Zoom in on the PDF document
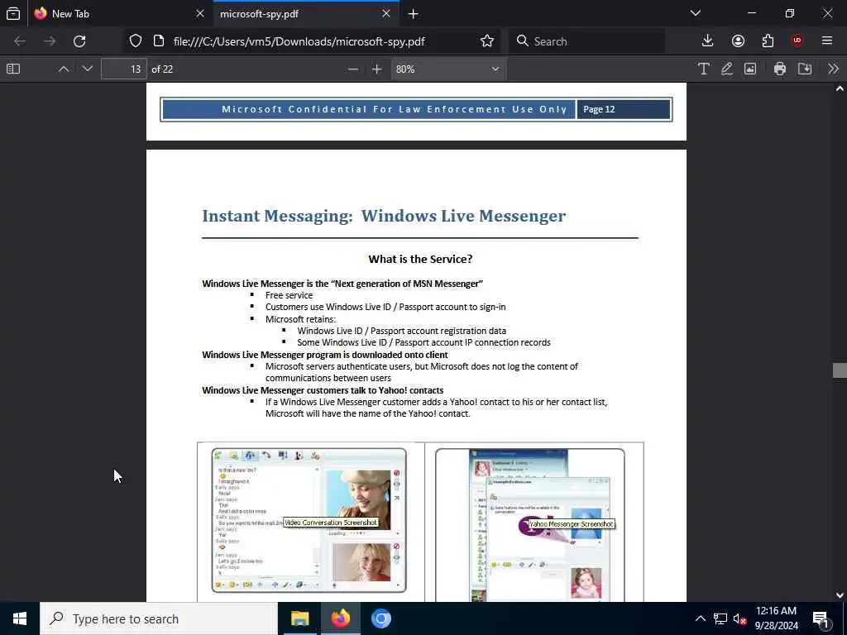 coord(377,69)
